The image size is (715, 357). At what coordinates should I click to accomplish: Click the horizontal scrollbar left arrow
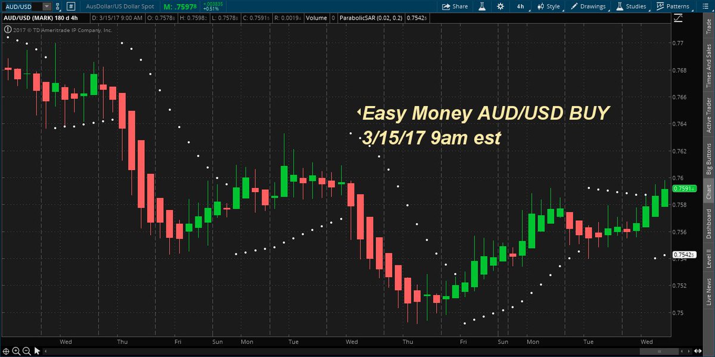[46, 351]
